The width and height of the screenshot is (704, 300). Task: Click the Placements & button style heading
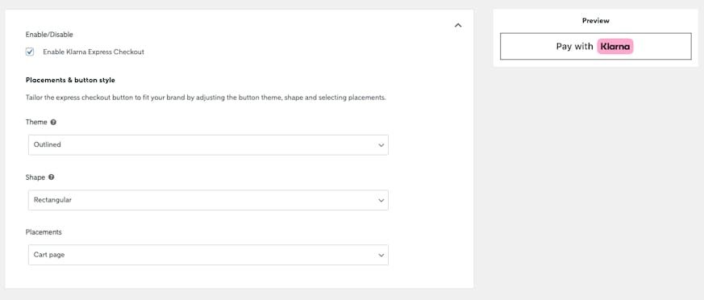70,80
